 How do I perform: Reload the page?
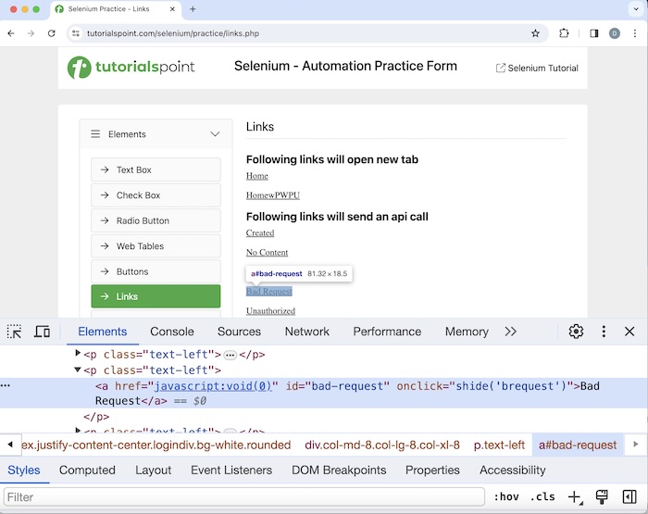tap(51, 33)
